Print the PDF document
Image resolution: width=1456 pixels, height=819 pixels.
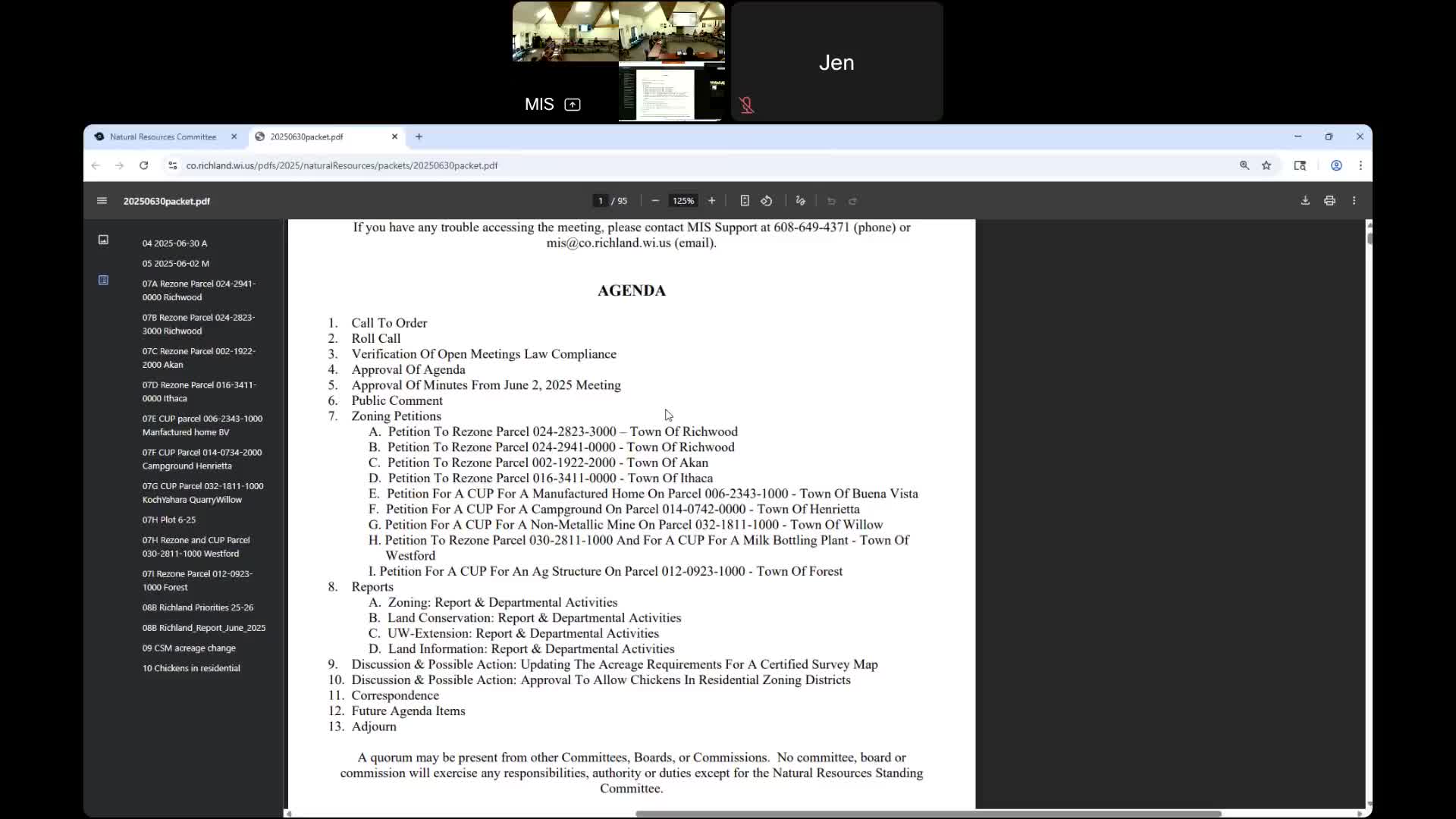[1329, 201]
